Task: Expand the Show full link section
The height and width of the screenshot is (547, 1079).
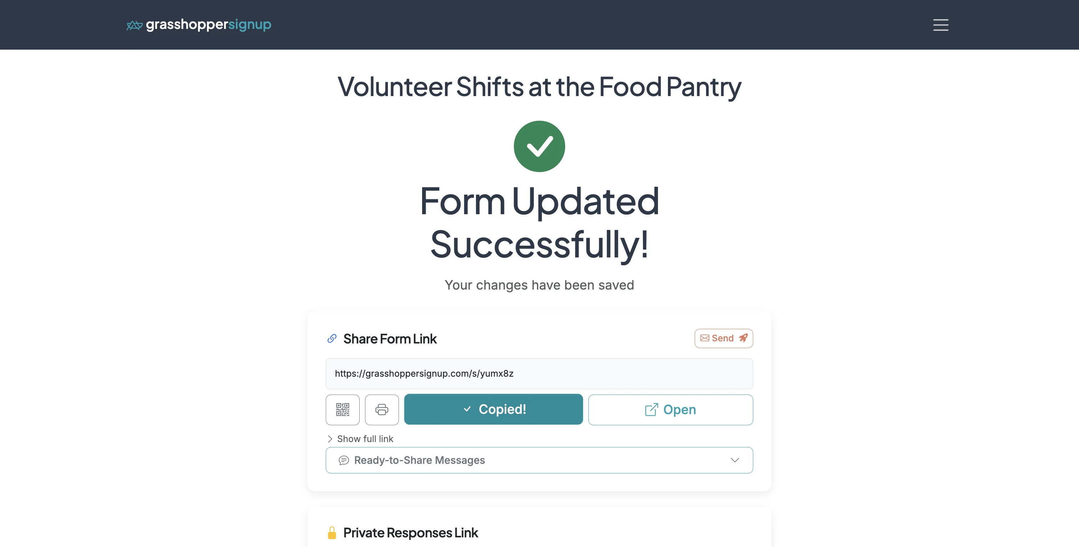Action: [365, 439]
